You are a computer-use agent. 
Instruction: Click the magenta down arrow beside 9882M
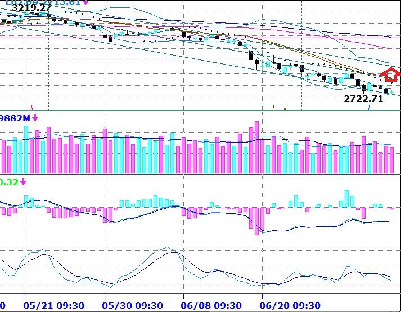pos(35,118)
